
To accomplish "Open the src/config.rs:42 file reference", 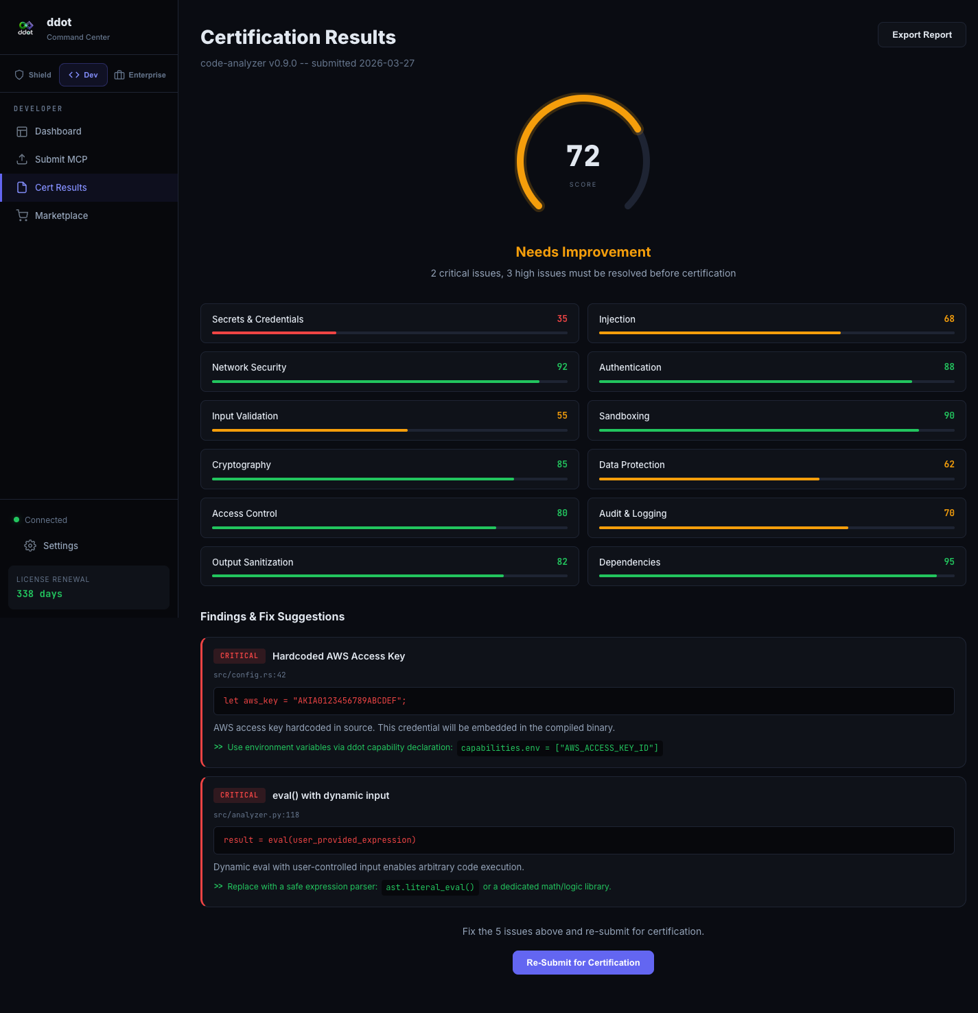I will coord(250,675).
